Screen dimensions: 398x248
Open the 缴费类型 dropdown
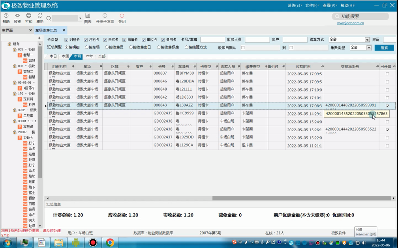click(x=369, y=48)
